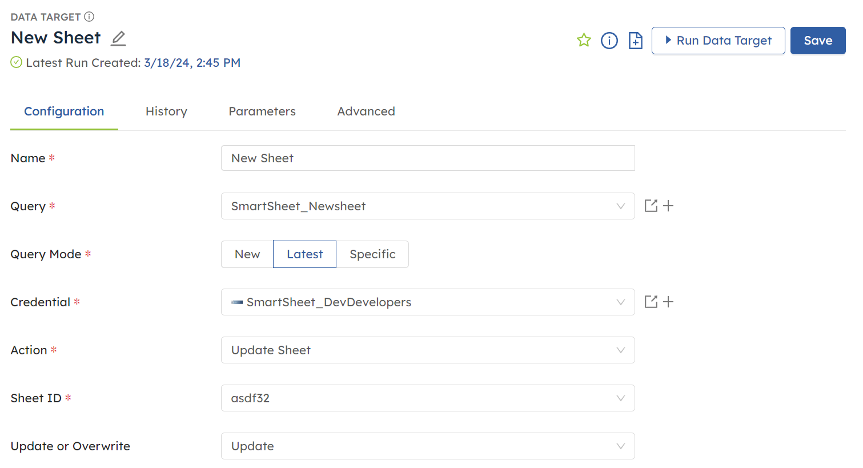Click the star icon to favorite this data target
Screen dimensions: 863x468
[x=584, y=40]
